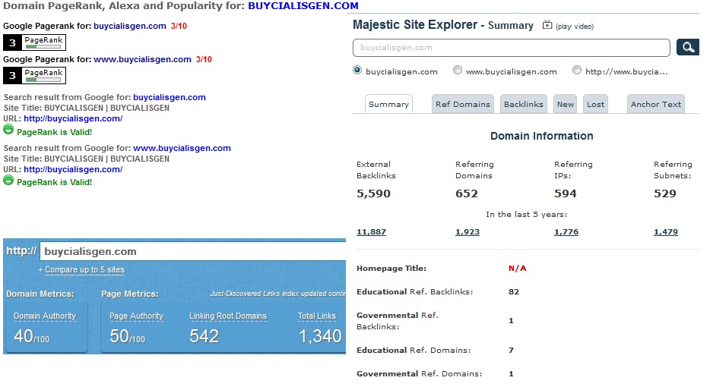The image size is (713, 387).
Task: Click the 542 Linking Root Domains count
Action: point(204,336)
